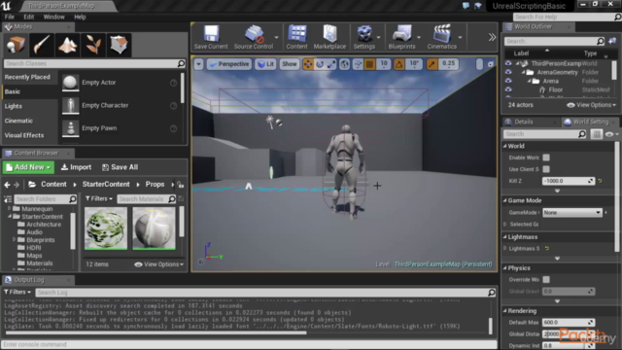Select the scale gizmo tool in viewport
Viewport: 622px width, 350px height.
point(331,64)
